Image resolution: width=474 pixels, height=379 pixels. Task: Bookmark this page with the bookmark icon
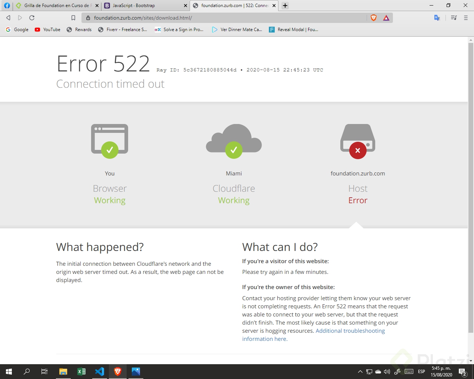click(73, 18)
